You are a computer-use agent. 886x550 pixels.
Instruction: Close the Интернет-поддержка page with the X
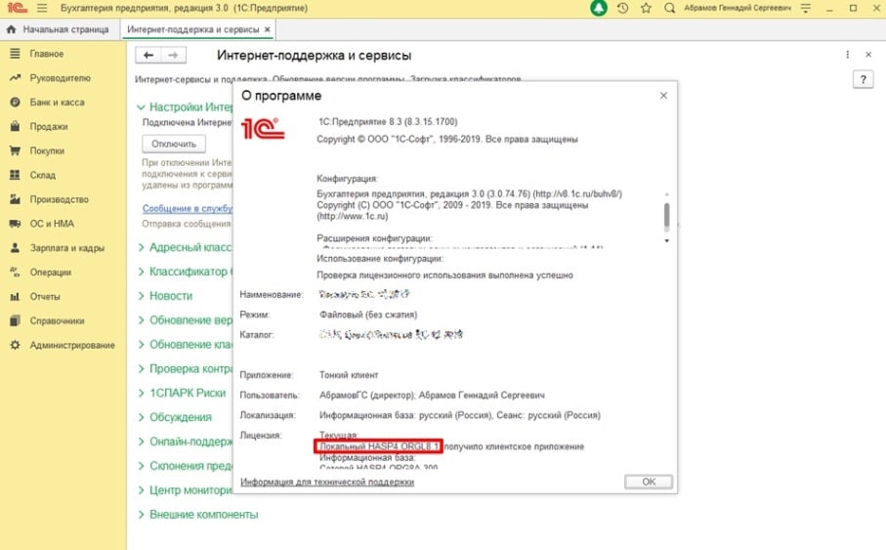(x=868, y=55)
